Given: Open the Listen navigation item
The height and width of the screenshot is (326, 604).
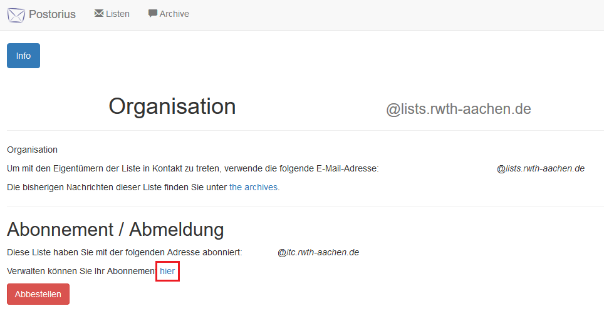Looking at the screenshot, I should point(117,14).
